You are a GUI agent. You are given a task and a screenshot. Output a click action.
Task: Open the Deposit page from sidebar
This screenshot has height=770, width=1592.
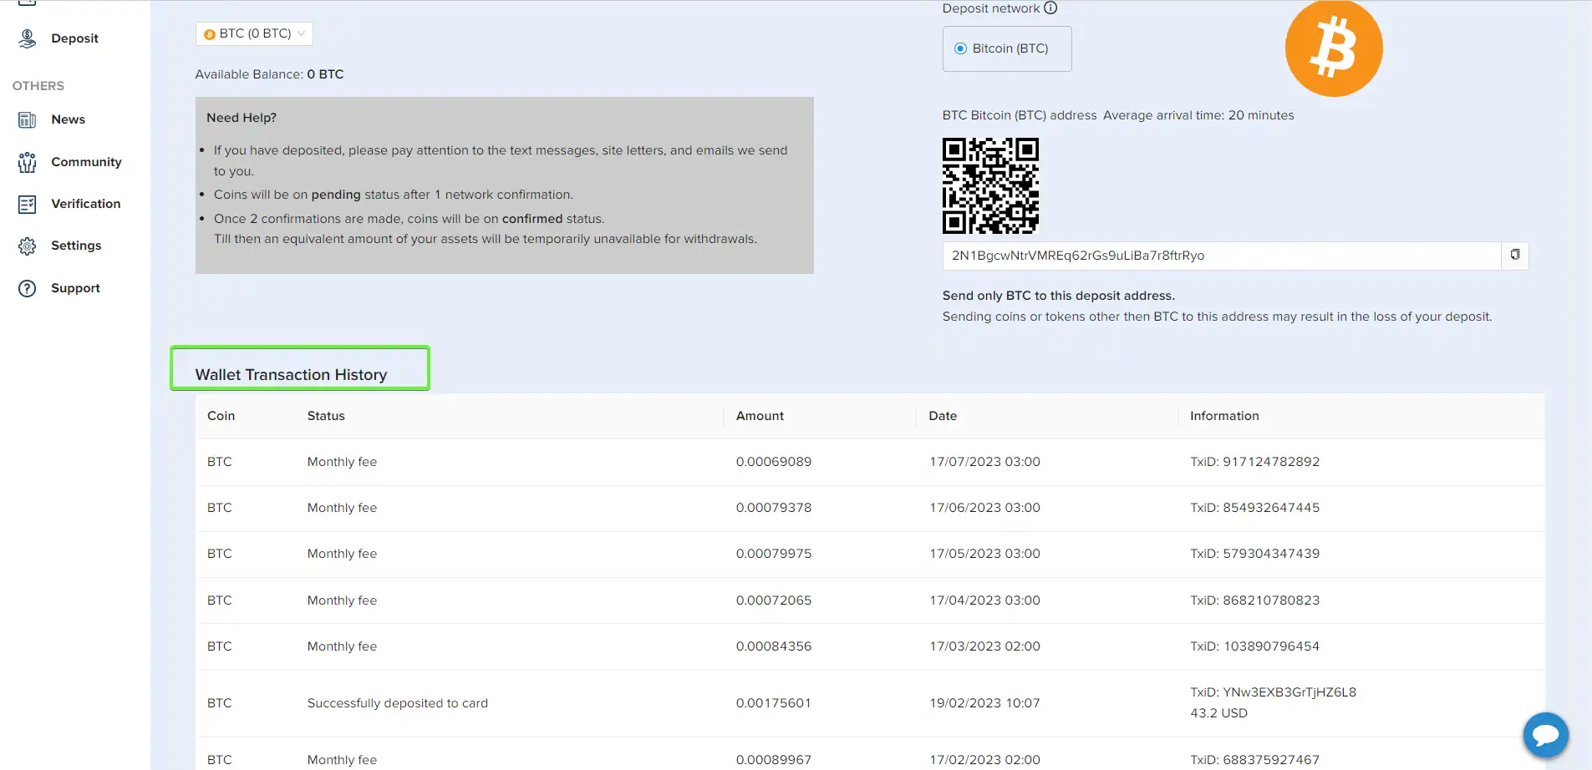(74, 38)
